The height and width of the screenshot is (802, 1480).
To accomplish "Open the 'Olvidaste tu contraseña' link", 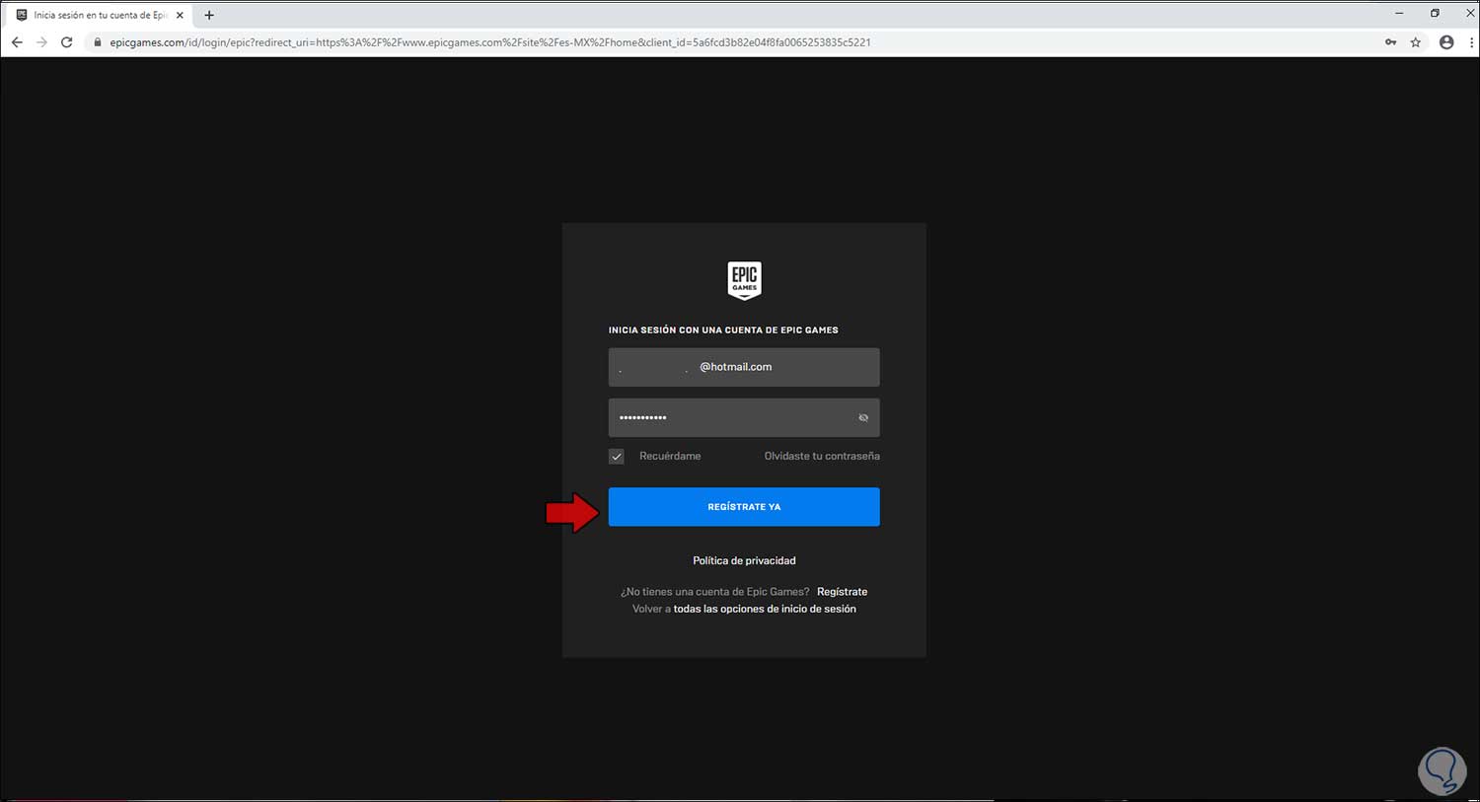I will click(x=822, y=456).
